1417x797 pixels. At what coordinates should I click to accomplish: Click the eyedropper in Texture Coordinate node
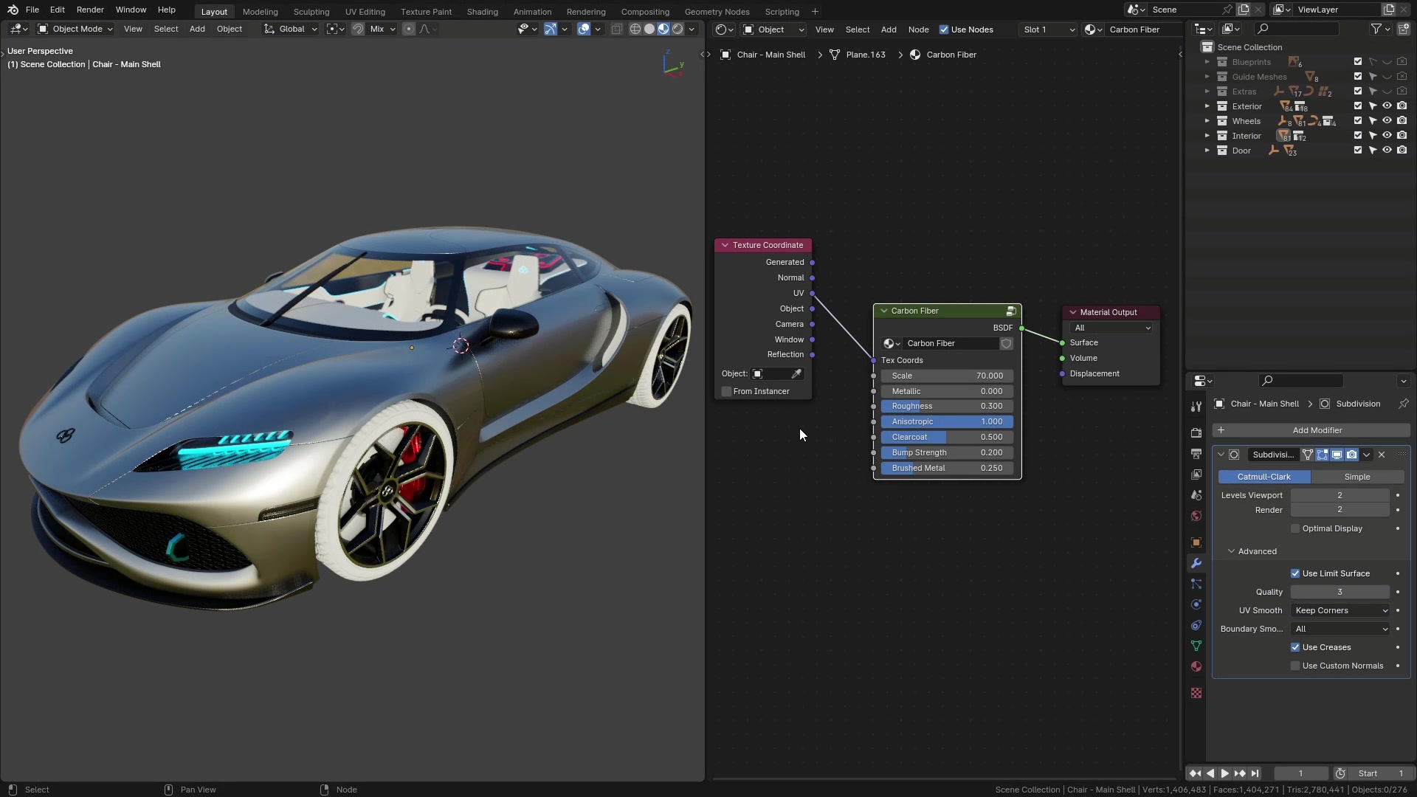click(796, 373)
